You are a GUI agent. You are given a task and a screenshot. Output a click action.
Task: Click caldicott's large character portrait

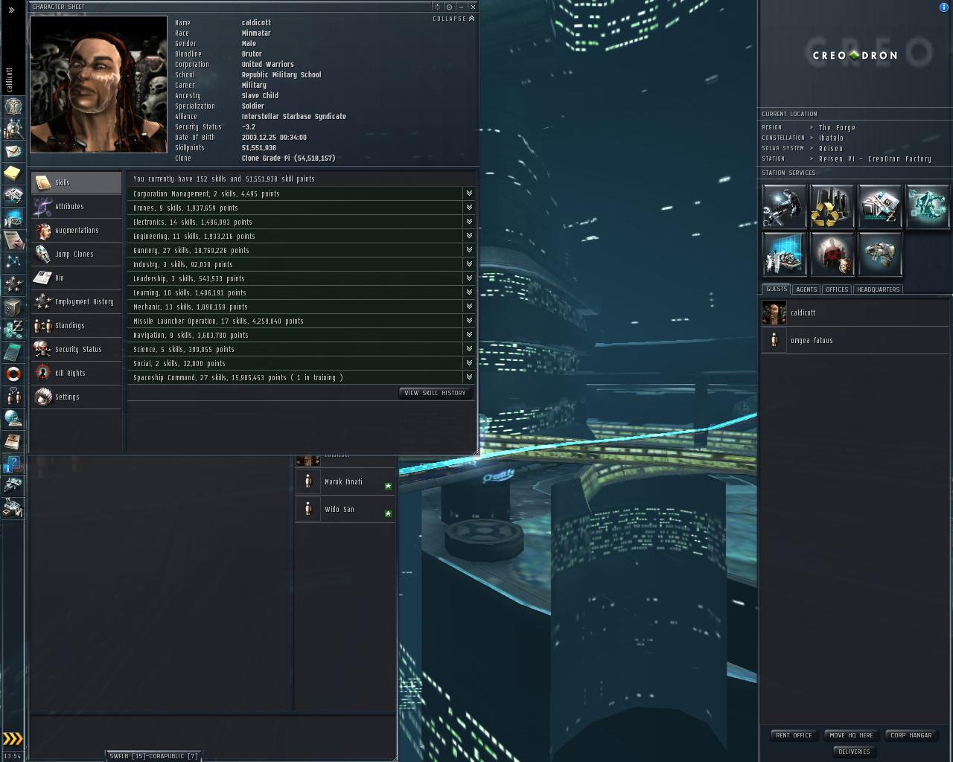pos(98,84)
